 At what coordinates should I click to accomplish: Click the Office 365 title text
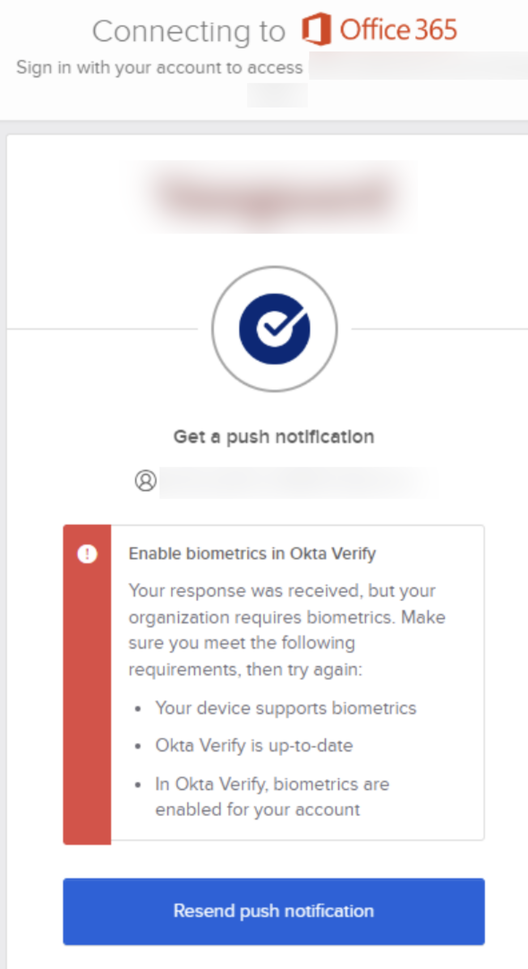(398, 30)
